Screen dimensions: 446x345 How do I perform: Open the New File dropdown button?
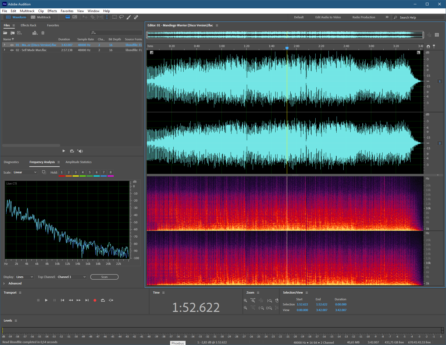(x=19, y=33)
